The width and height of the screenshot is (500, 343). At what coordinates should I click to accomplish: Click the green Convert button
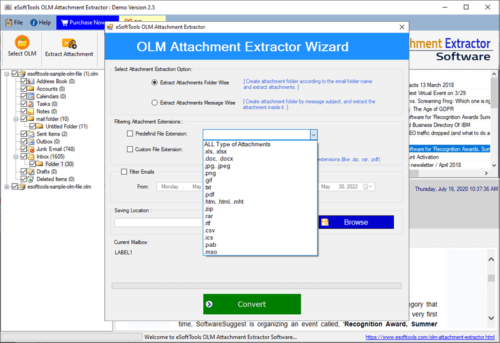[252, 304]
